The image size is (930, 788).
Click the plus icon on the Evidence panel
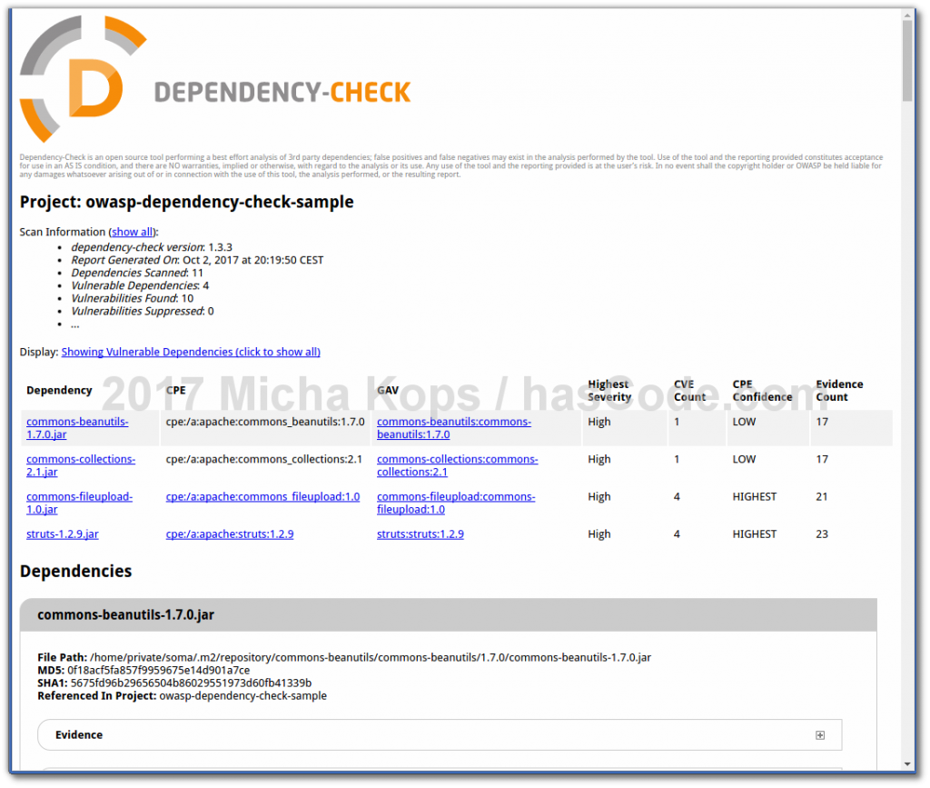(x=819, y=734)
